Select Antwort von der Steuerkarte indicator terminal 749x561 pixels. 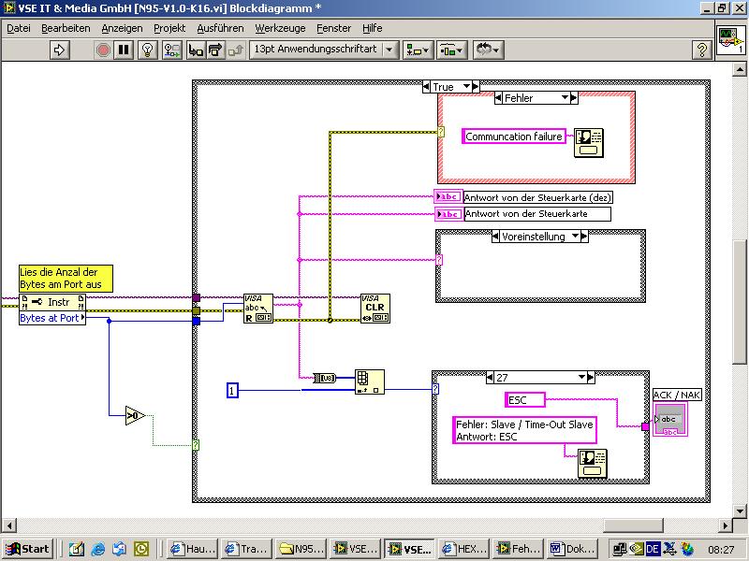pos(448,214)
